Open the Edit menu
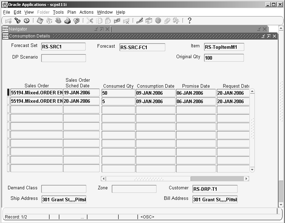This screenshot has height=223, width=285. [x=18, y=12]
